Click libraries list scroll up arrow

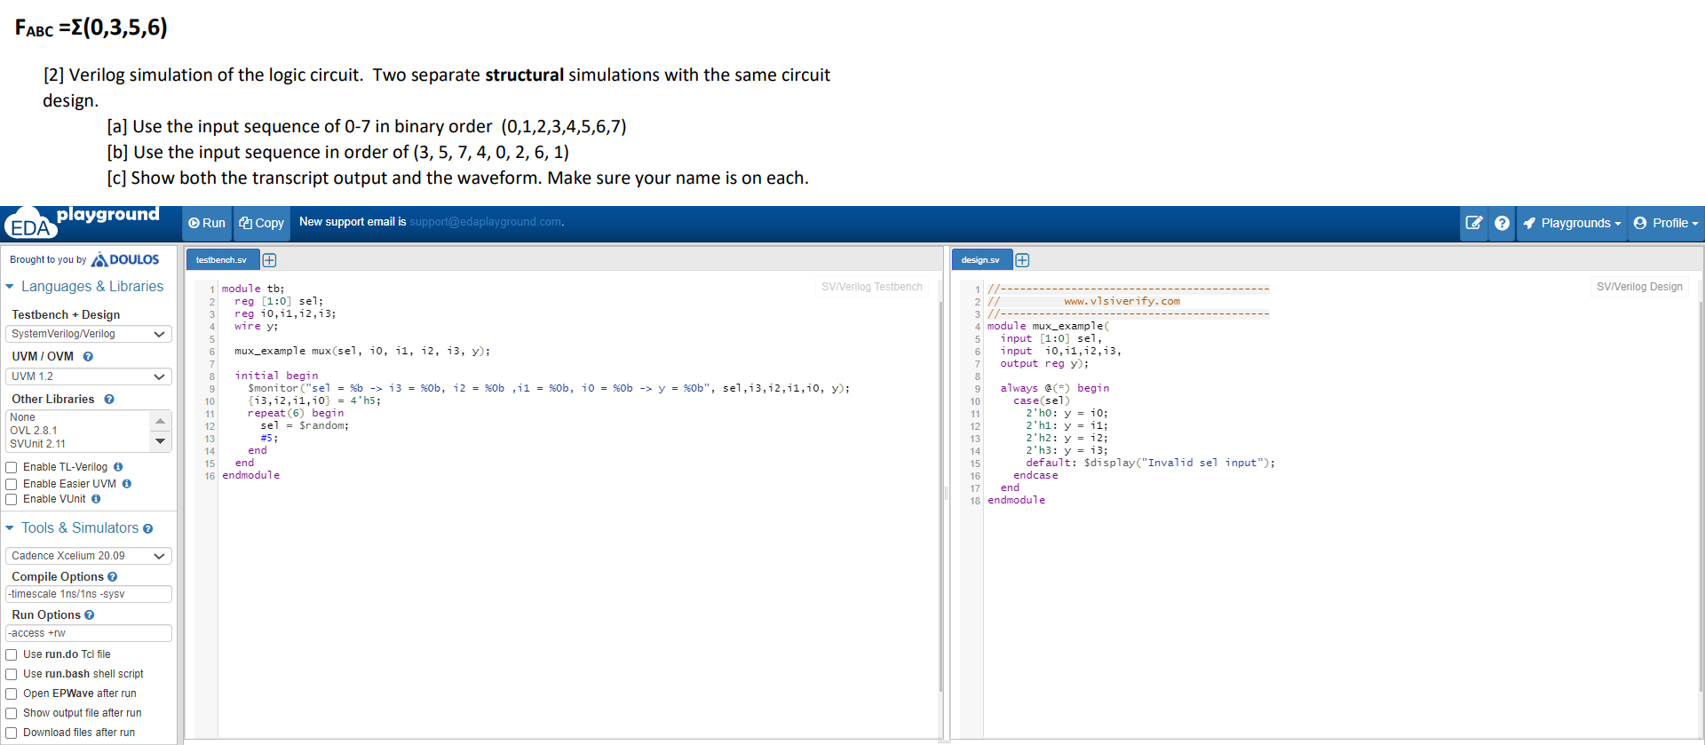click(160, 421)
